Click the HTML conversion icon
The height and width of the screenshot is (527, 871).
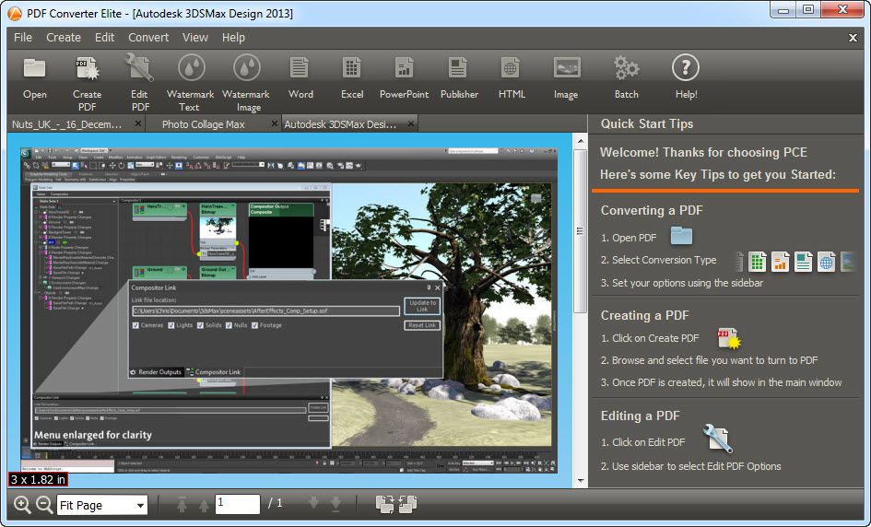[x=510, y=68]
